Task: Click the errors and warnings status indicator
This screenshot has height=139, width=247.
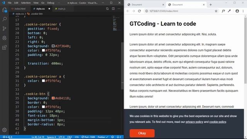Action: coord(7,137)
